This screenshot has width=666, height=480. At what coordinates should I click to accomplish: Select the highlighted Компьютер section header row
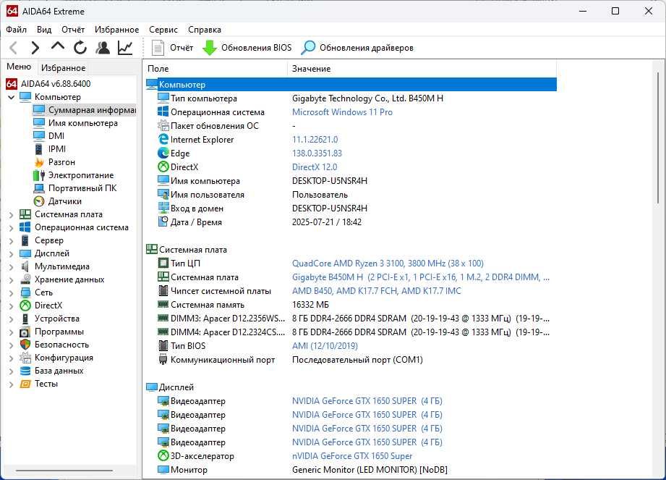click(351, 84)
